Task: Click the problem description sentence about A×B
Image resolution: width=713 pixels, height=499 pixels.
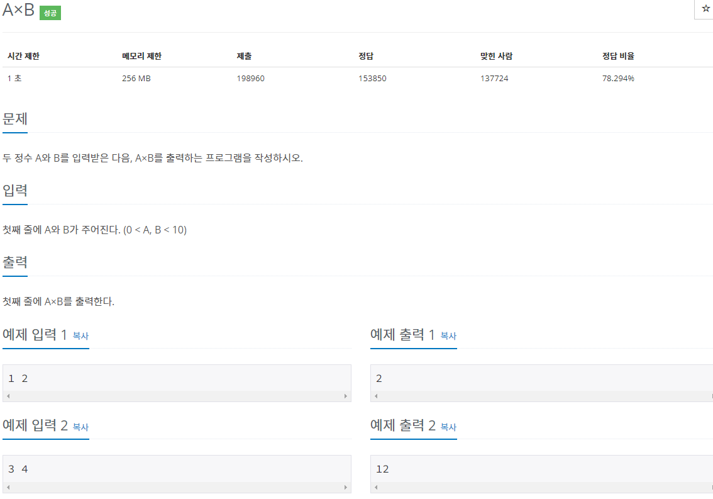Action: pyautogui.click(x=153, y=158)
